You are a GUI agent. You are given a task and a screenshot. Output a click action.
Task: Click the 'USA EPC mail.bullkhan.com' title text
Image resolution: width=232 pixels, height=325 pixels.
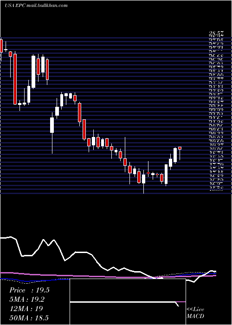[36, 6]
